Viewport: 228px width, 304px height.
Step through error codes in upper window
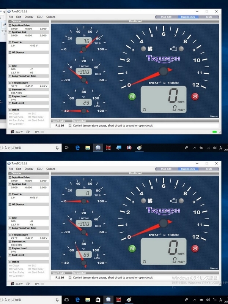(x=70, y=126)
